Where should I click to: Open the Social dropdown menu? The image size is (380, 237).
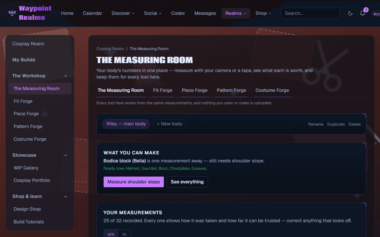point(153,13)
